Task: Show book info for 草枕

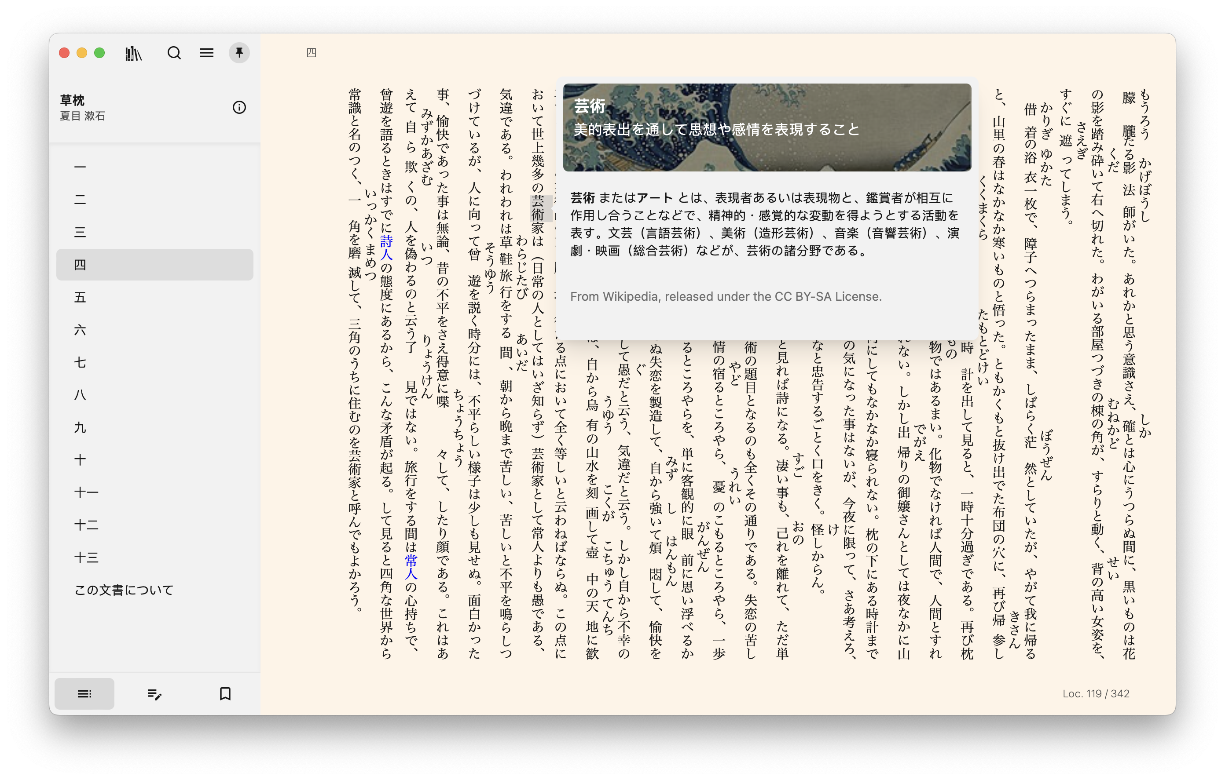Action: [239, 107]
